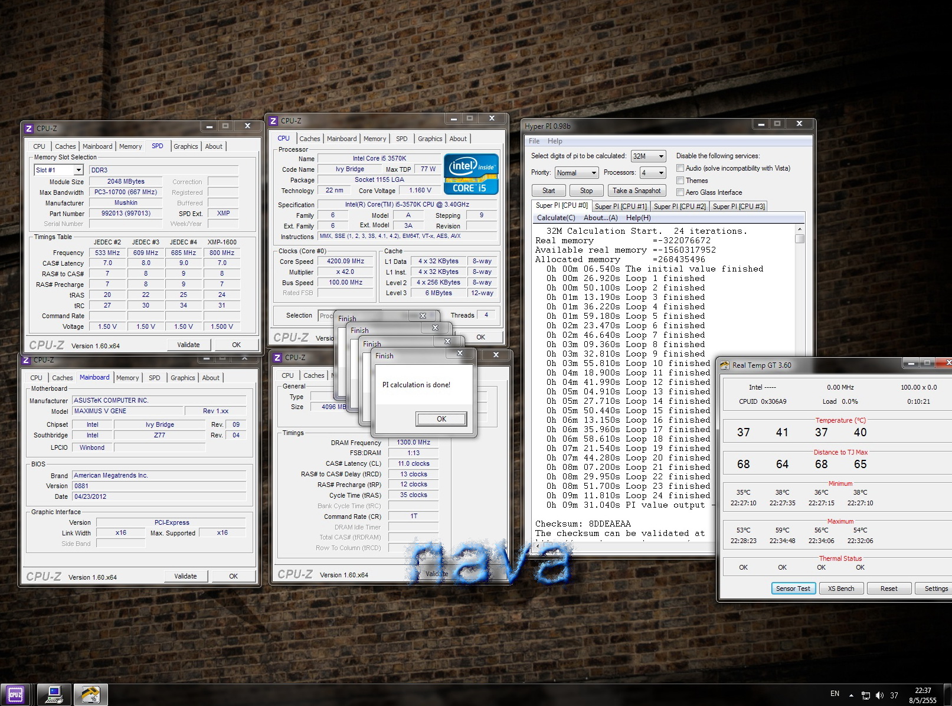Open CPU-Z from the taskbar
The width and height of the screenshot is (952, 706).
(x=15, y=695)
